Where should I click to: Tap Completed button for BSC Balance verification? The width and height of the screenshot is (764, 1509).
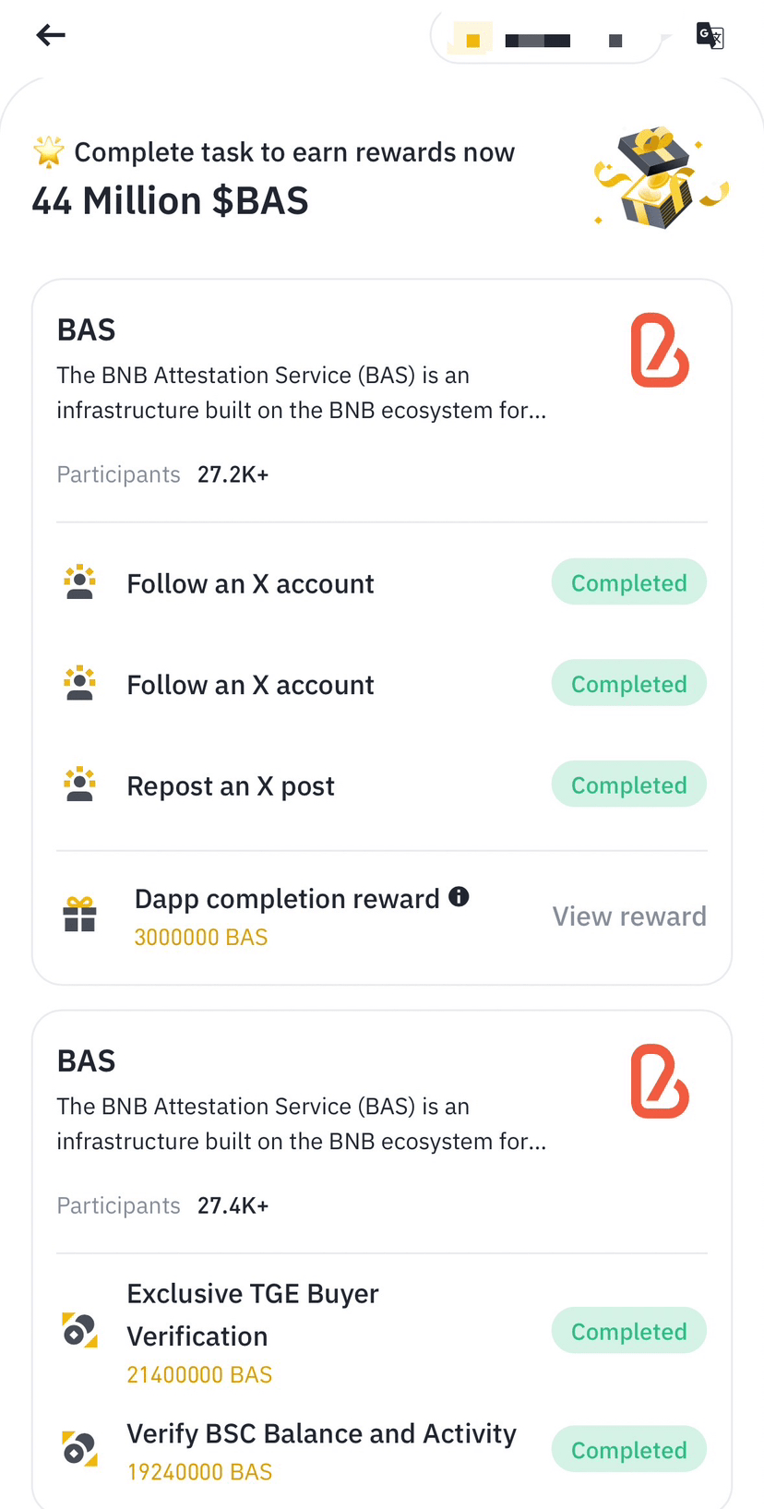[x=629, y=1449]
